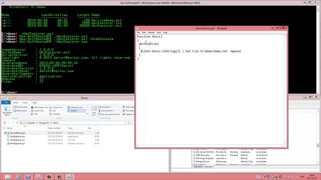
Task: Select SSDP Discovery service row
Action: tap(230, 155)
